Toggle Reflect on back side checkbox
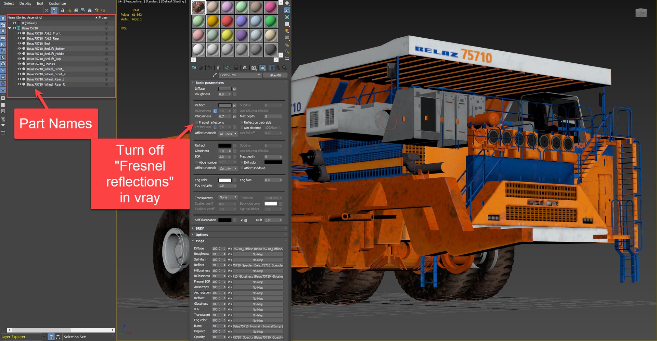Image resolution: width=657 pixels, height=341 pixels. [x=242, y=122]
